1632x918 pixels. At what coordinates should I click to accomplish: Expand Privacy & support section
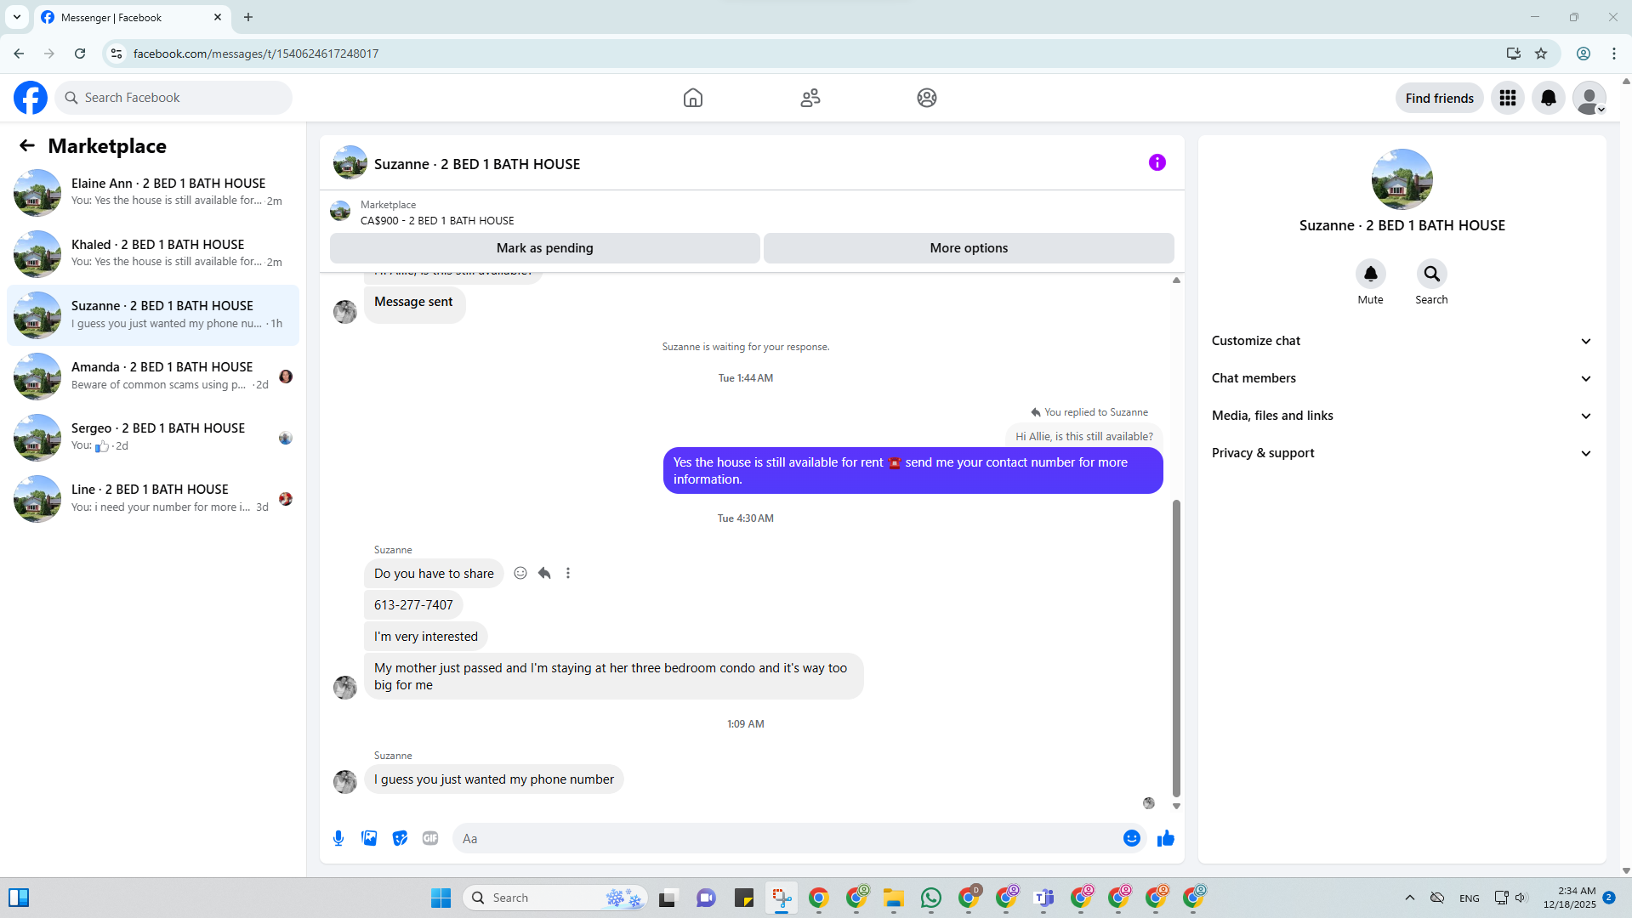click(x=1402, y=453)
